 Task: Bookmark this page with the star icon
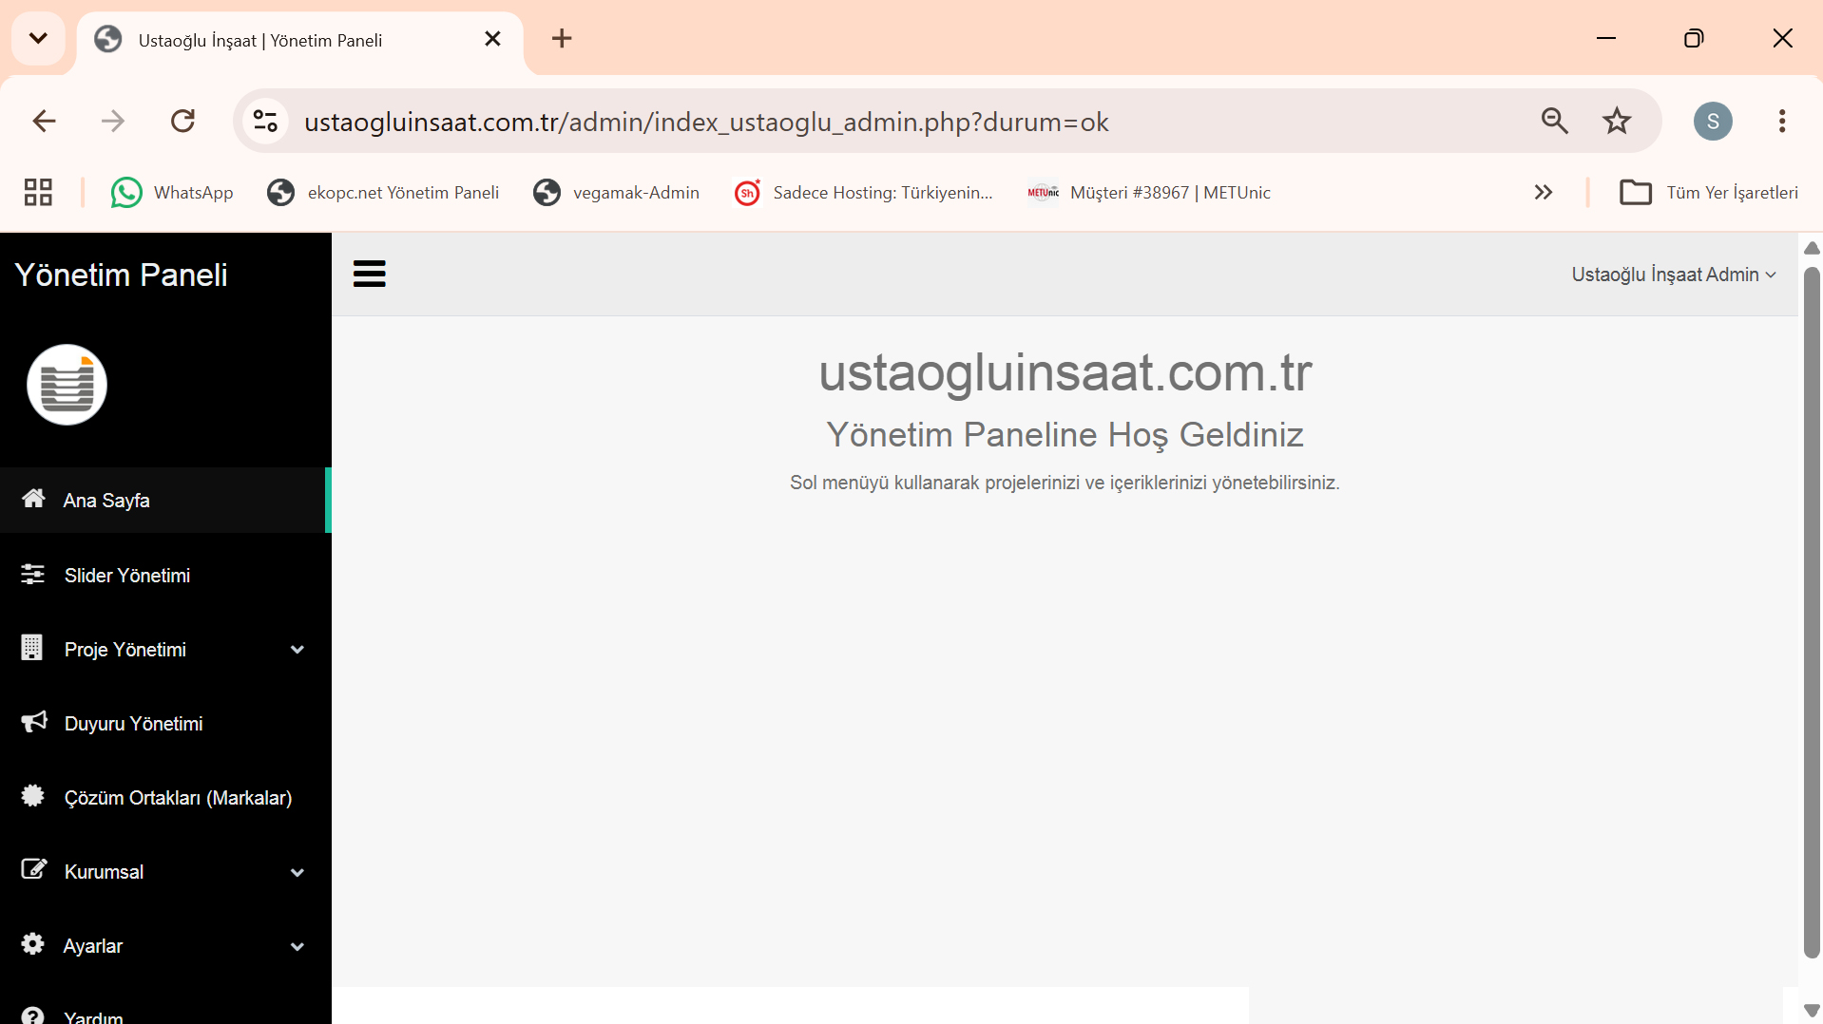coord(1617,121)
